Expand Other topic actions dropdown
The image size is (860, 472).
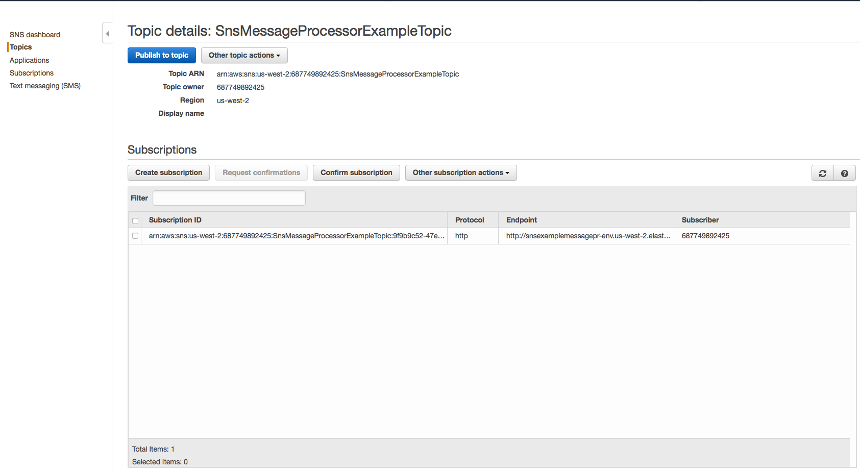click(244, 55)
